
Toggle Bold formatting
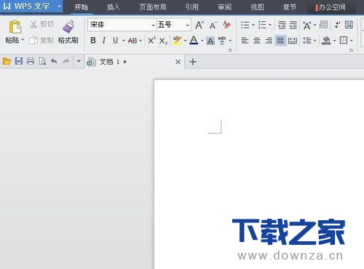coord(93,40)
